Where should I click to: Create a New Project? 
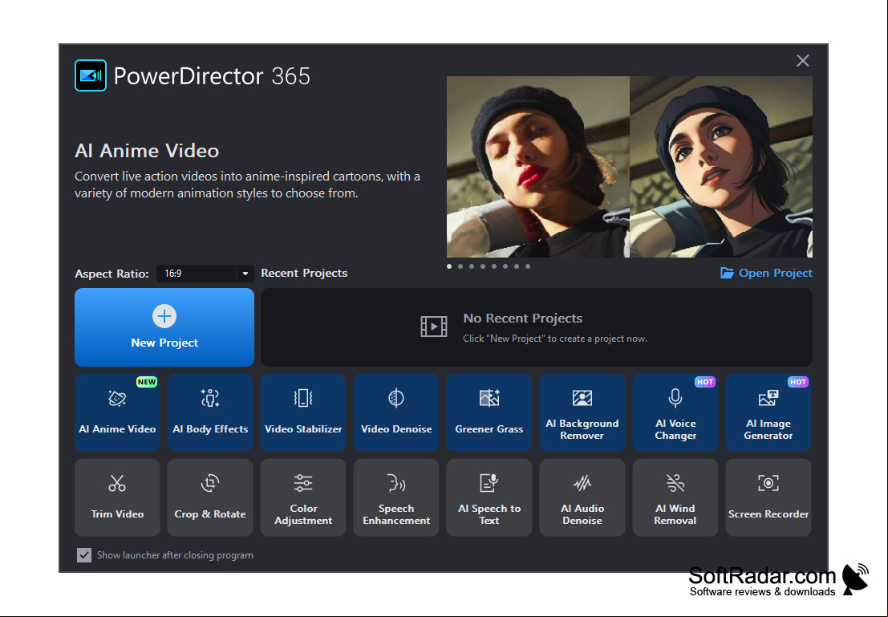tap(164, 327)
